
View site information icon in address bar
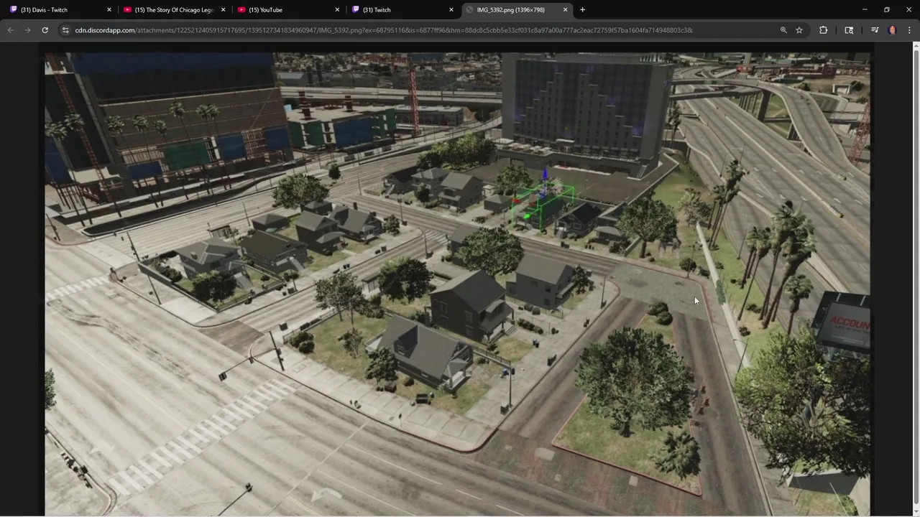[x=65, y=30]
